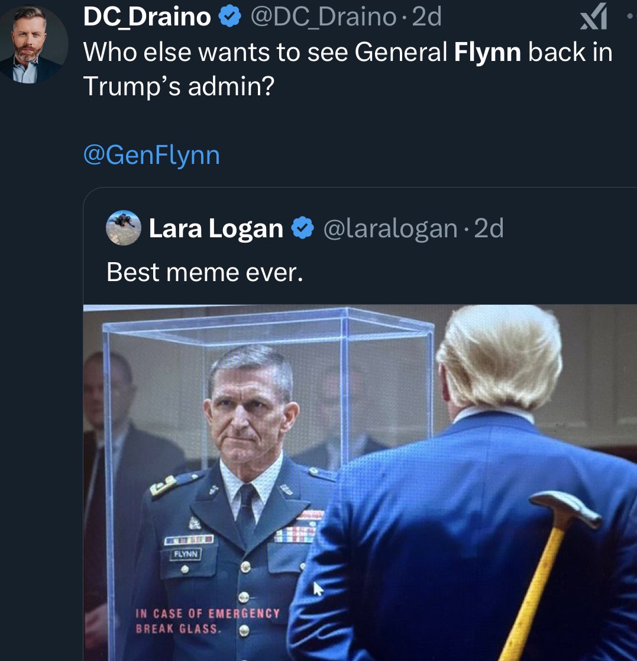Open the @GenFlynn mention link

(151, 155)
